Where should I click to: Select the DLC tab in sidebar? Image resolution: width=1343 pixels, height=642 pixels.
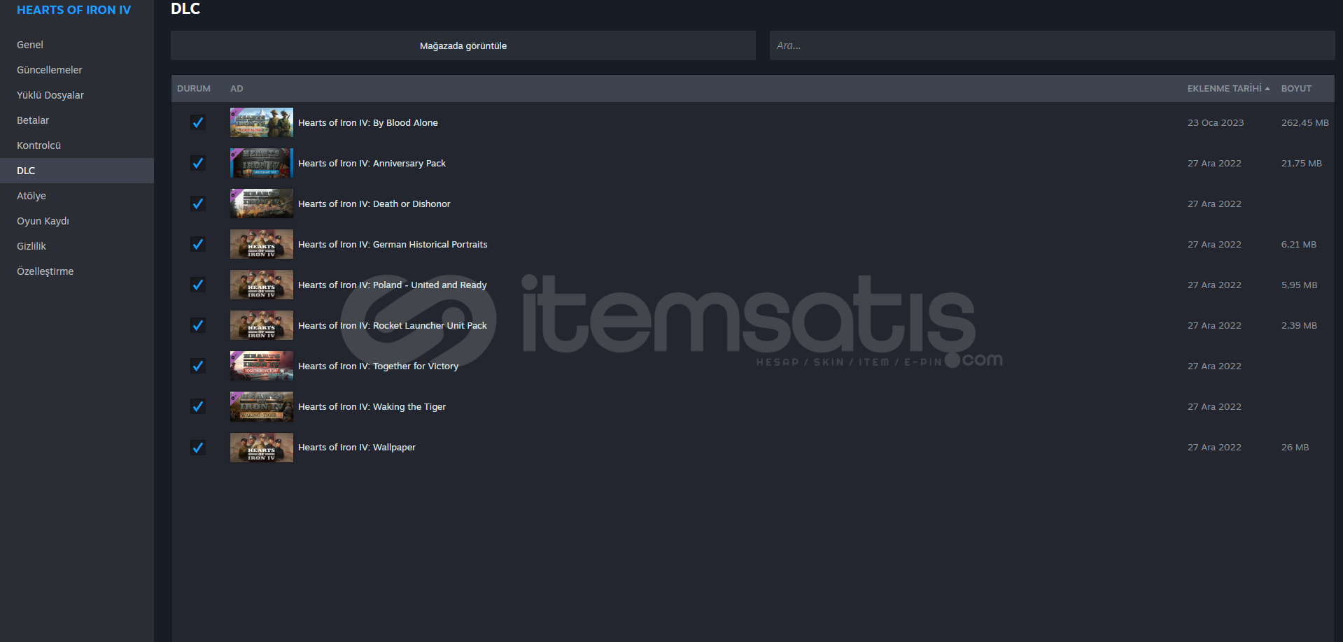(77, 171)
